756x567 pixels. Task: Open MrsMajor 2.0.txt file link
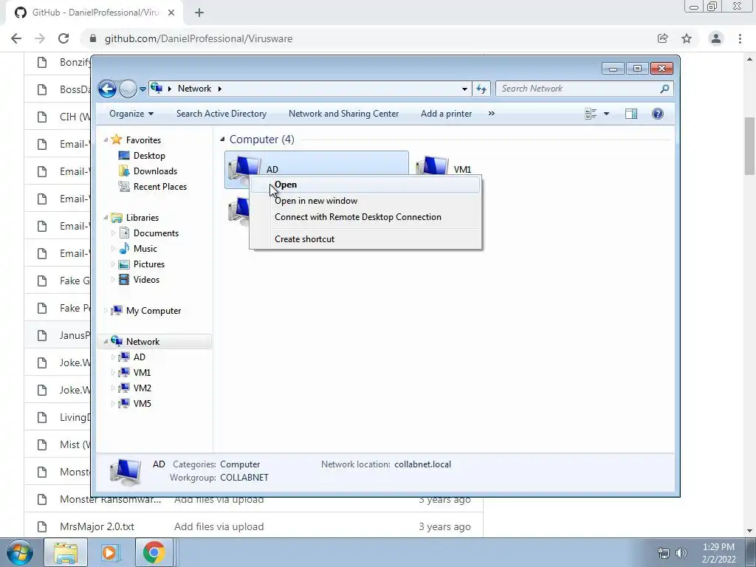click(97, 526)
